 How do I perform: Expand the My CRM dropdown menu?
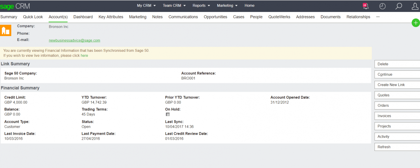click(x=146, y=6)
